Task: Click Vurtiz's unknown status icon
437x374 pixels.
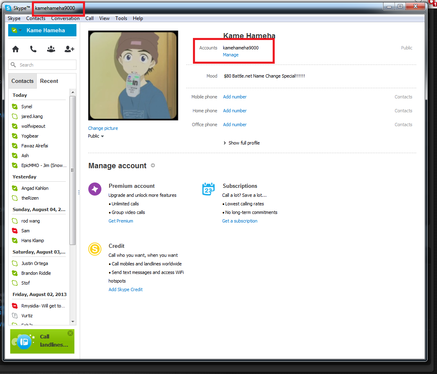Action: (15, 316)
